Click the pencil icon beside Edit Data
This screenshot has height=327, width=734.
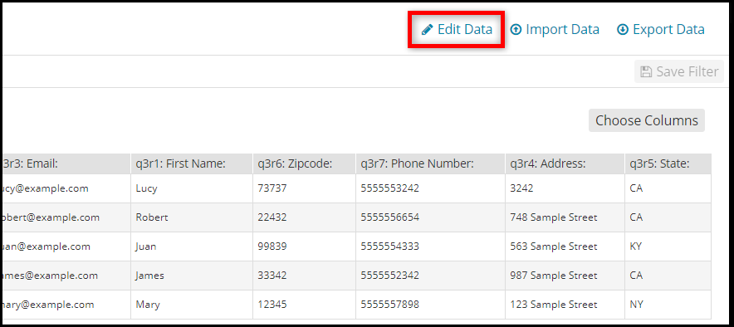point(427,30)
